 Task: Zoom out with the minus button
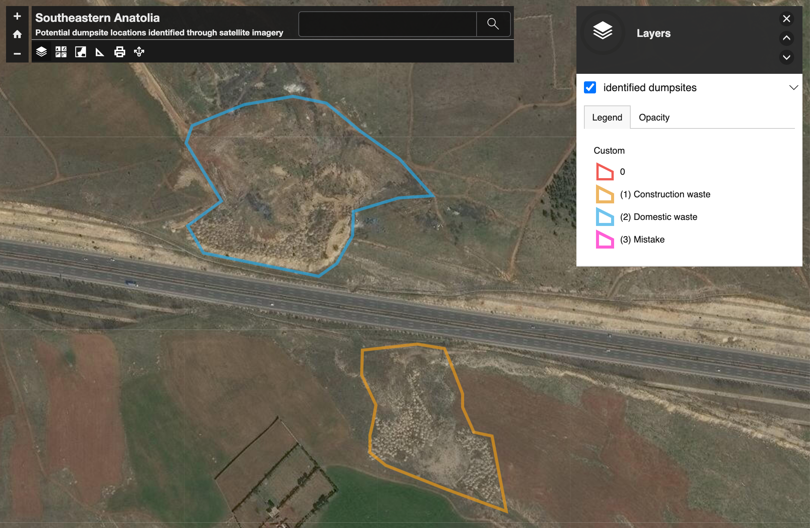pyautogui.click(x=17, y=53)
